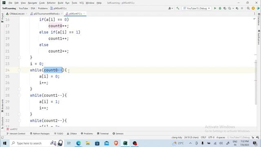
Task: Open the VCS menu
Action: pyautogui.click(x=82, y=3)
